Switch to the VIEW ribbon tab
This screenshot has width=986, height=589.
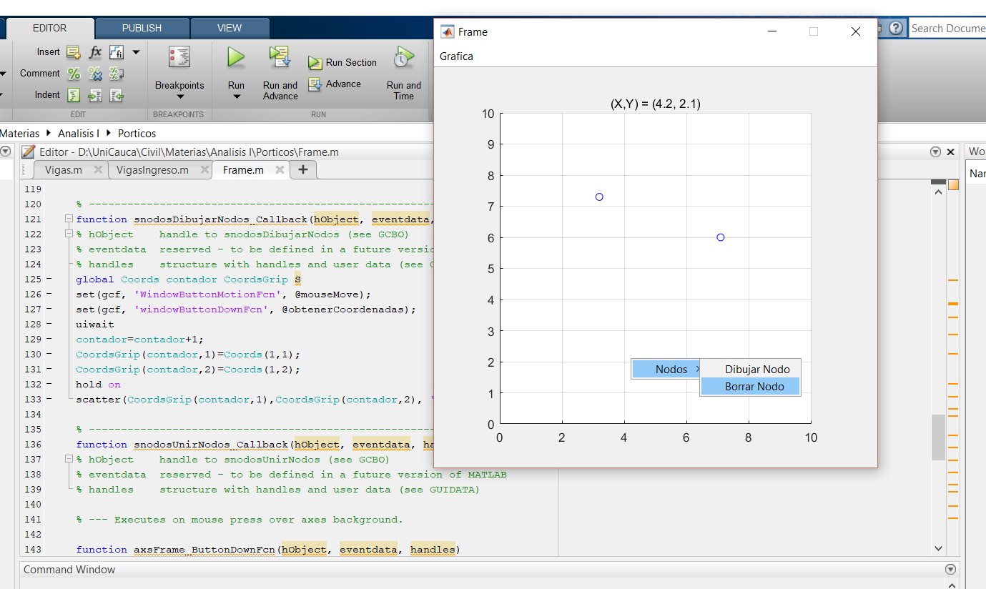pyautogui.click(x=230, y=28)
